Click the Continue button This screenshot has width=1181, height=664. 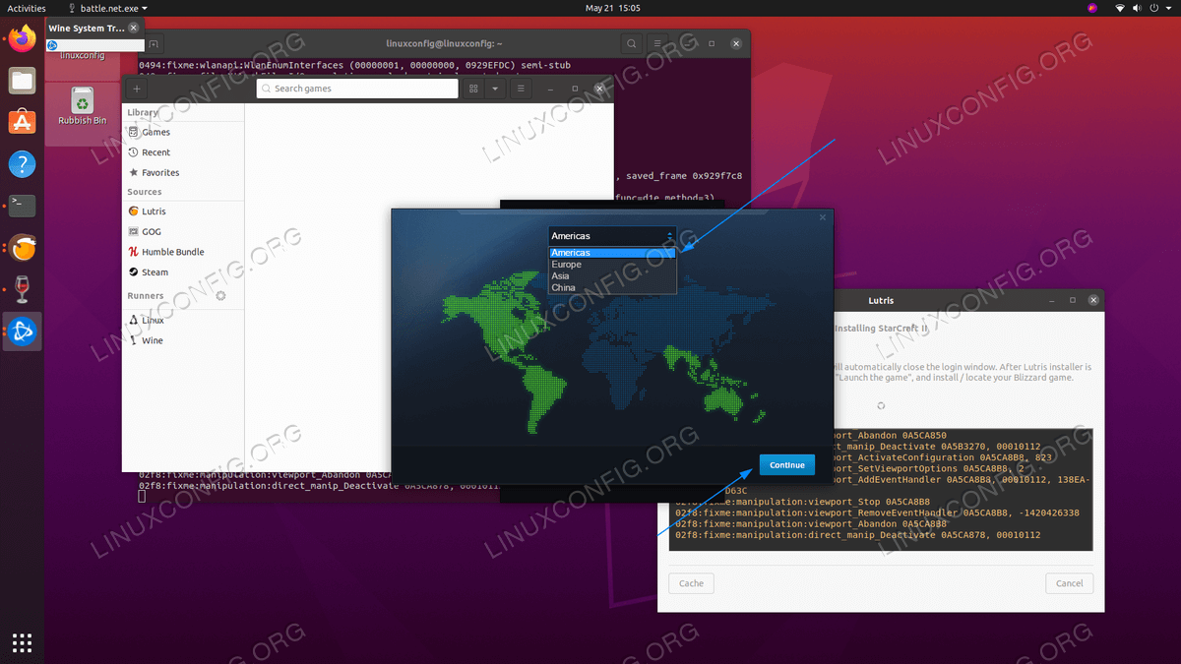pos(786,465)
